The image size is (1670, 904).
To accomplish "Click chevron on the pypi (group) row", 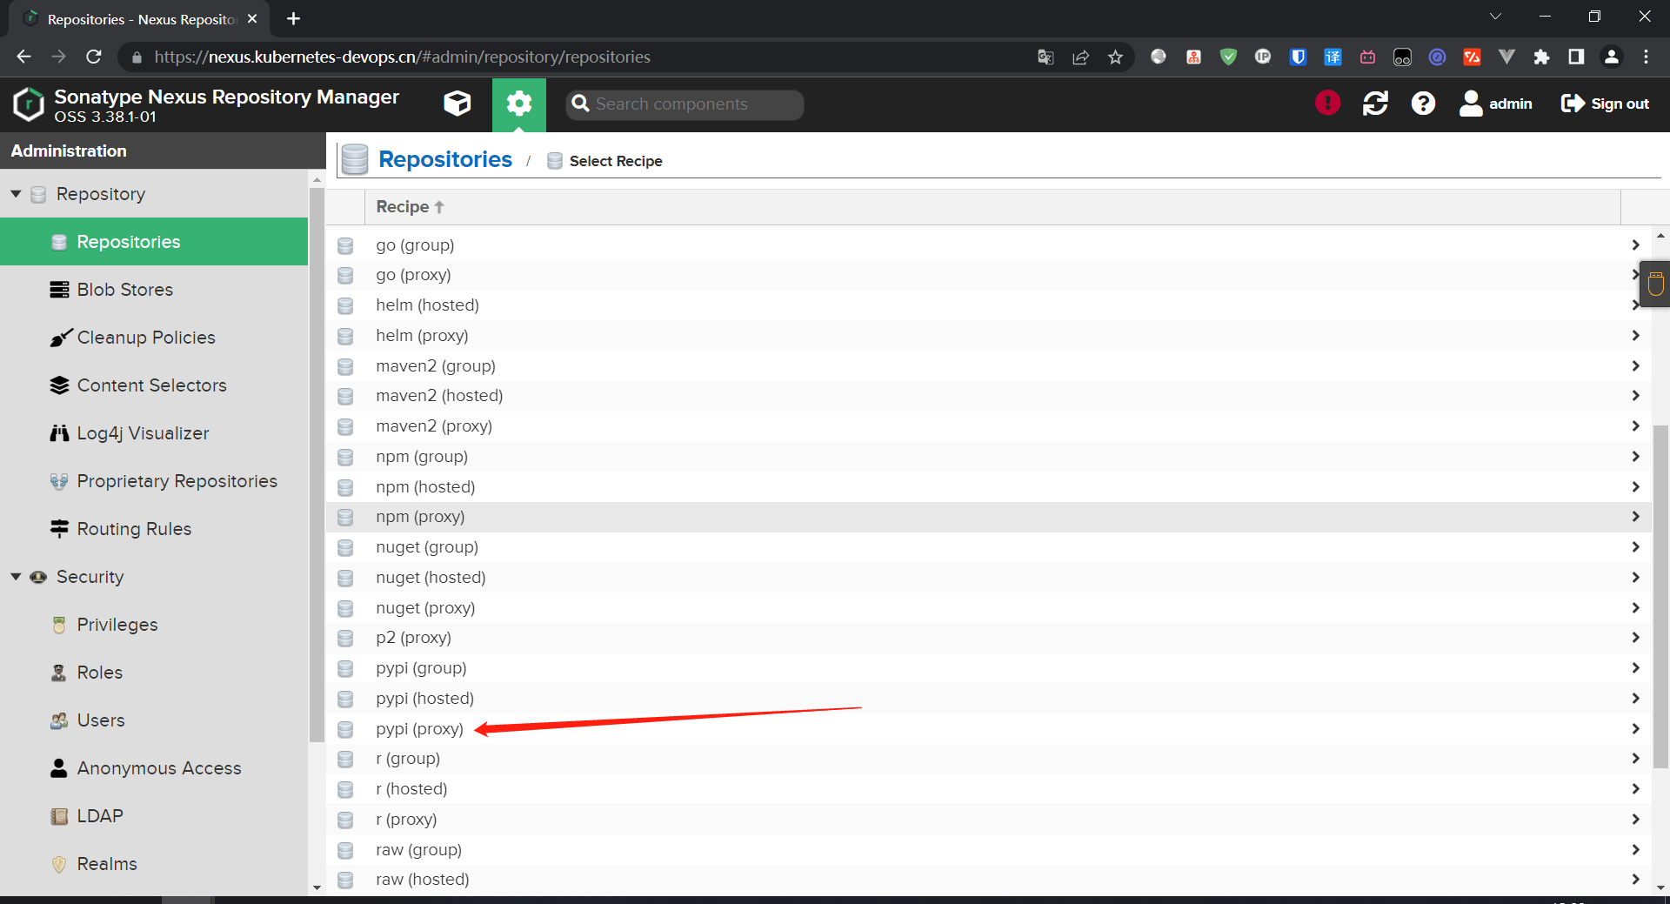I will tap(1635, 668).
